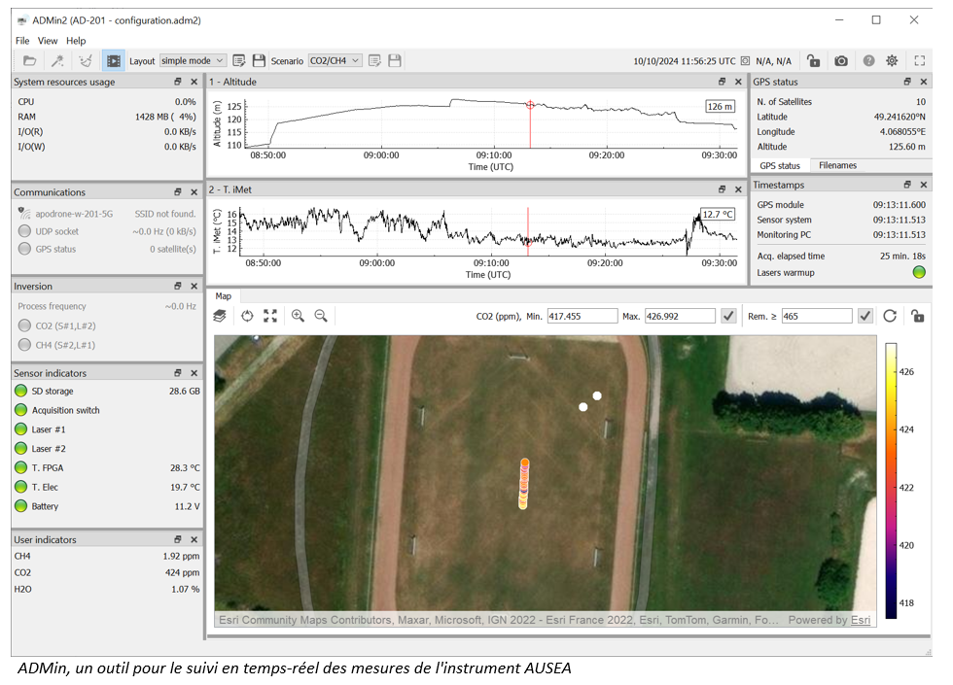This screenshot has height=685, width=953.
Task: Click the Lasers warmup green indicator
Action: coord(919,272)
